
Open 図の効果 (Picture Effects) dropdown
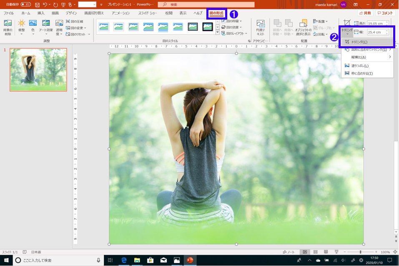pyautogui.click(x=231, y=27)
